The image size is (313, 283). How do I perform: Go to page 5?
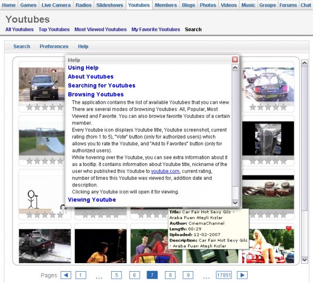click(x=116, y=275)
